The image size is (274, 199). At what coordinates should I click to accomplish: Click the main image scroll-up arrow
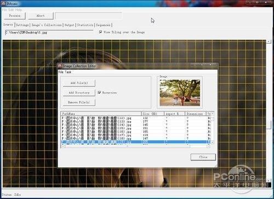[269, 42]
